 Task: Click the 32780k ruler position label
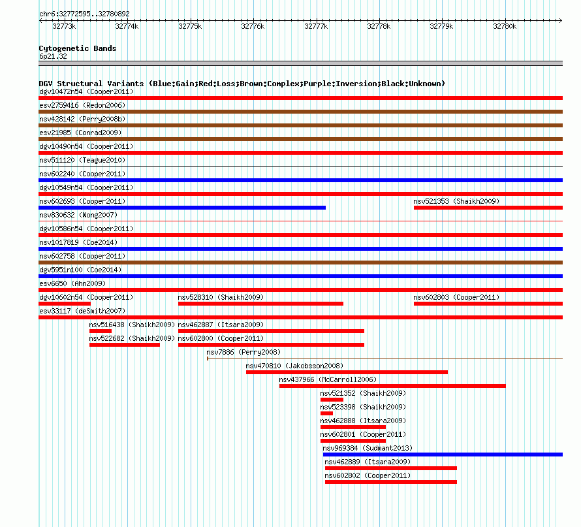[x=505, y=26]
